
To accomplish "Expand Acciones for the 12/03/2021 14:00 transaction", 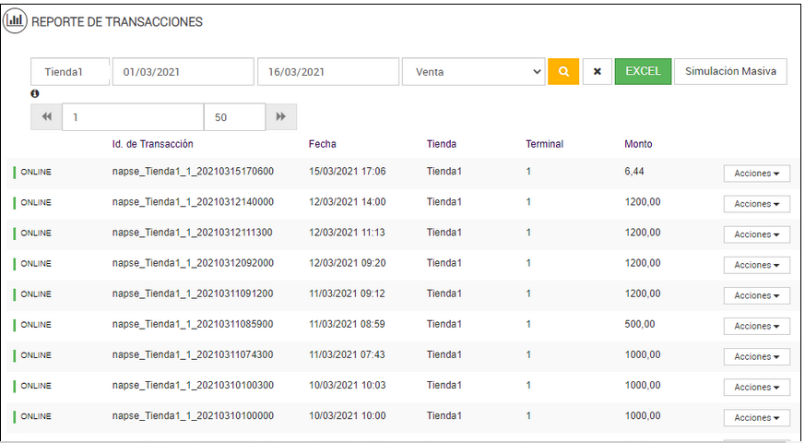I will (756, 204).
